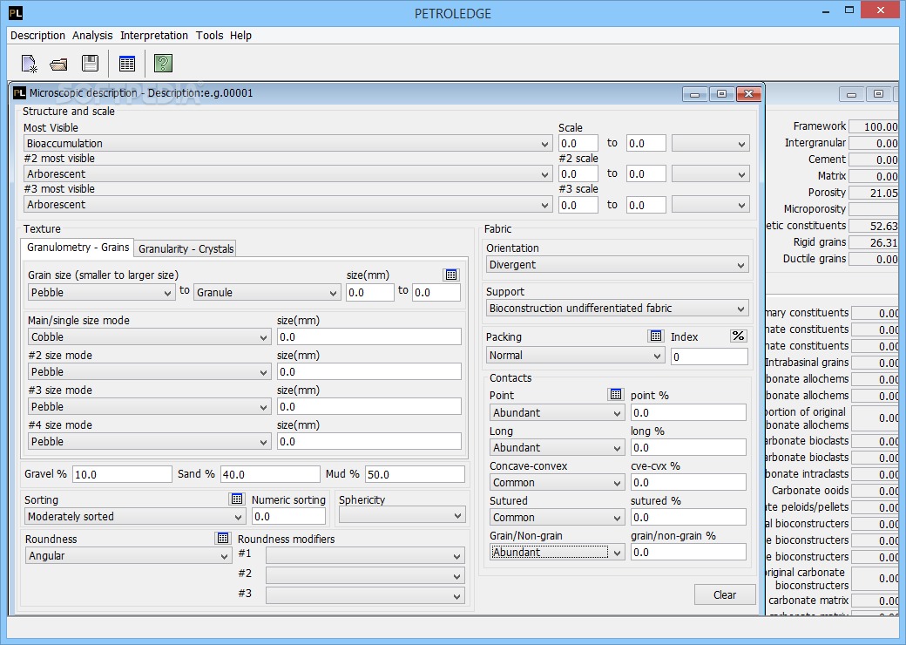Open Roundness modifier #1 dropdown
Image resolution: width=906 pixels, height=645 pixels.
pyautogui.click(x=365, y=556)
